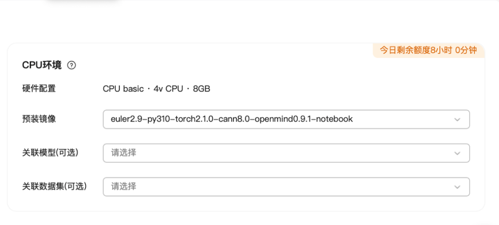The width and height of the screenshot is (499, 225).
Task: Open the 关联模型(可选) combo box
Action: click(x=286, y=153)
